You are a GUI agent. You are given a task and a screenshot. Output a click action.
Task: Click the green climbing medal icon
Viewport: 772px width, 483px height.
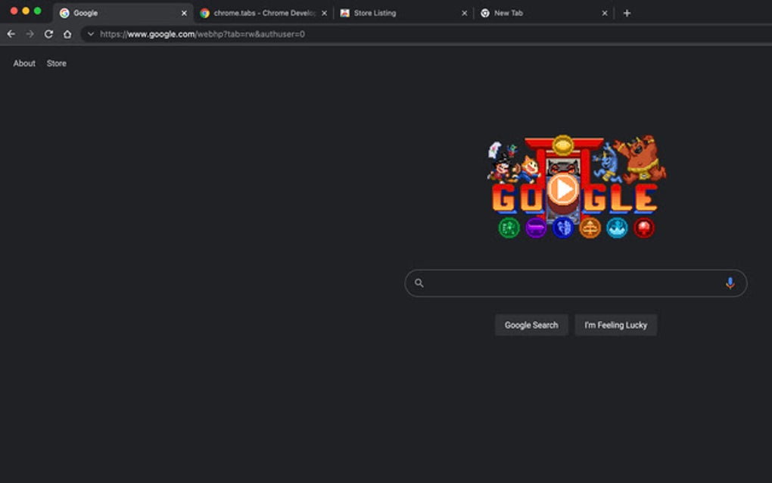[508, 228]
